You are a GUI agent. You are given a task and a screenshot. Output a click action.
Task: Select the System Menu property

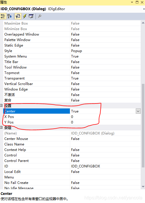(x=36, y=56)
